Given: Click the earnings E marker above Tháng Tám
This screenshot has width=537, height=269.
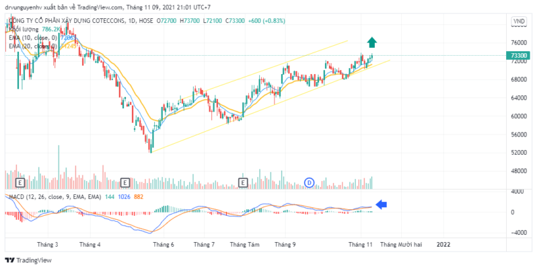Looking at the screenshot, I should (243, 183).
